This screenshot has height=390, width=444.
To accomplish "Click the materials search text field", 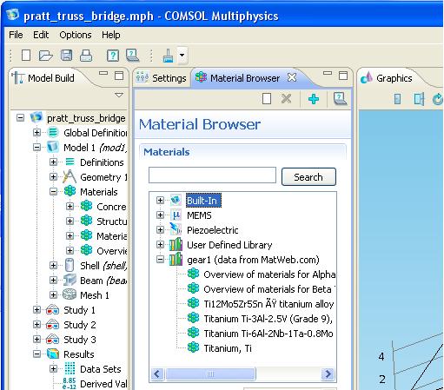I will point(212,175).
